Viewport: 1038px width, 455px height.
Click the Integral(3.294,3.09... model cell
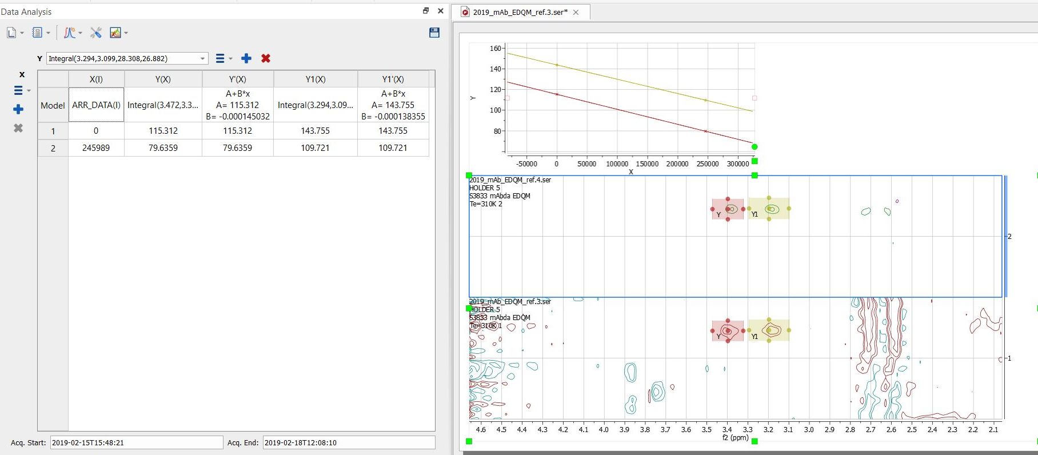[315, 105]
